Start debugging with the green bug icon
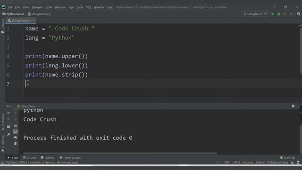 point(279,14)
